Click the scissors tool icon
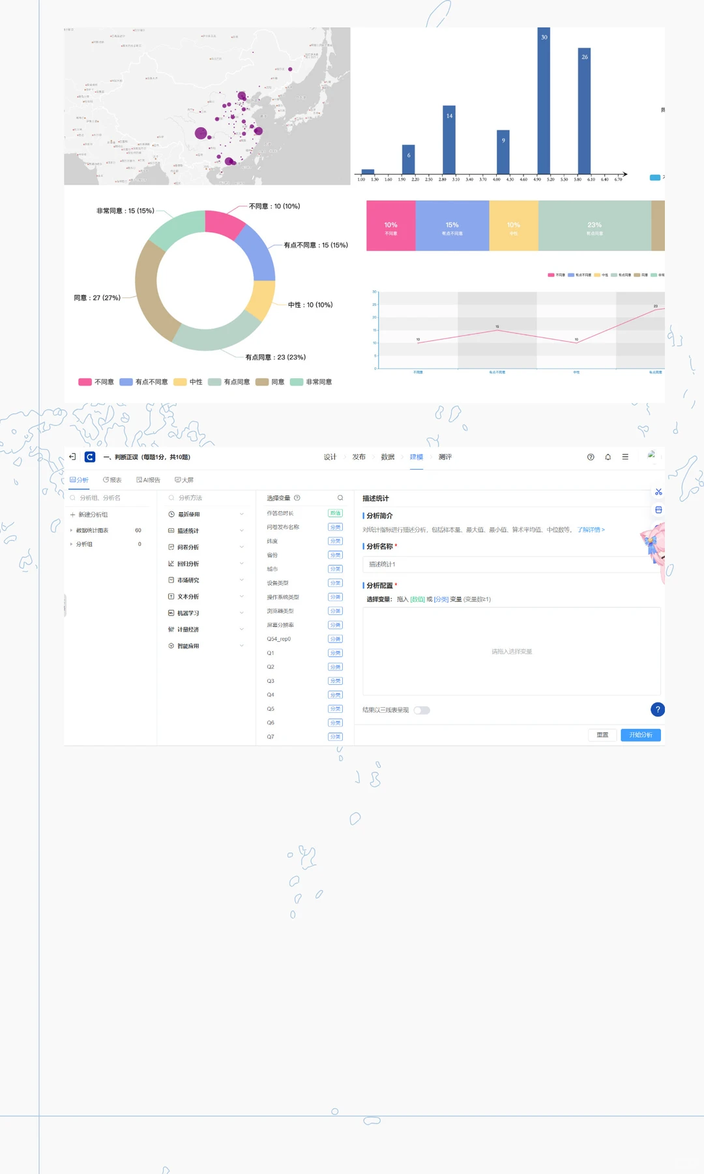This screenshot has width=704, height=1174. (658, 492)
